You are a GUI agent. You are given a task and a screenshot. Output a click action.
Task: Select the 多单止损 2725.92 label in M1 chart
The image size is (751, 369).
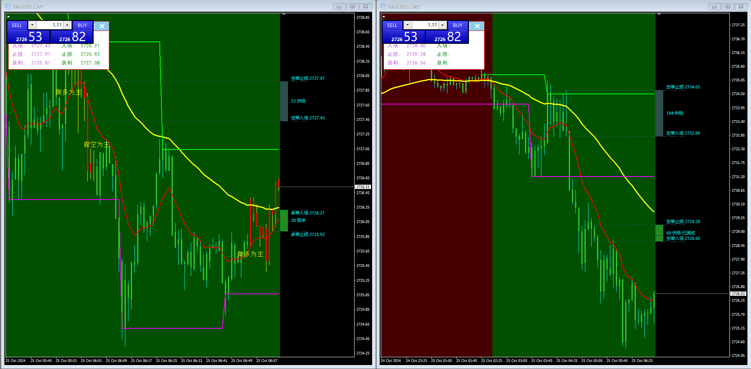click(308, 234)
